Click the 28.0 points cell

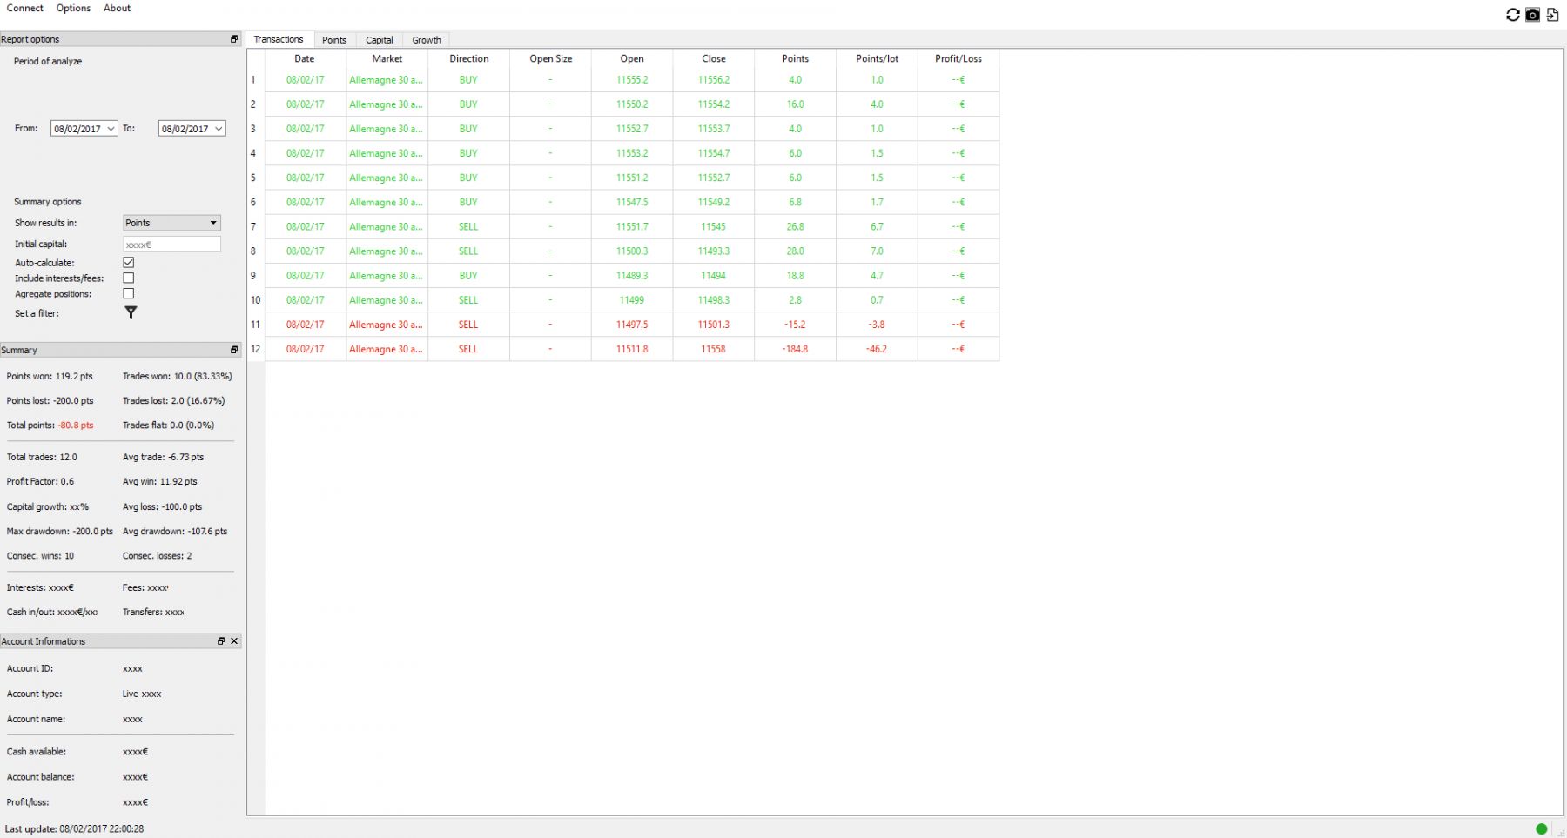point(795,251)
